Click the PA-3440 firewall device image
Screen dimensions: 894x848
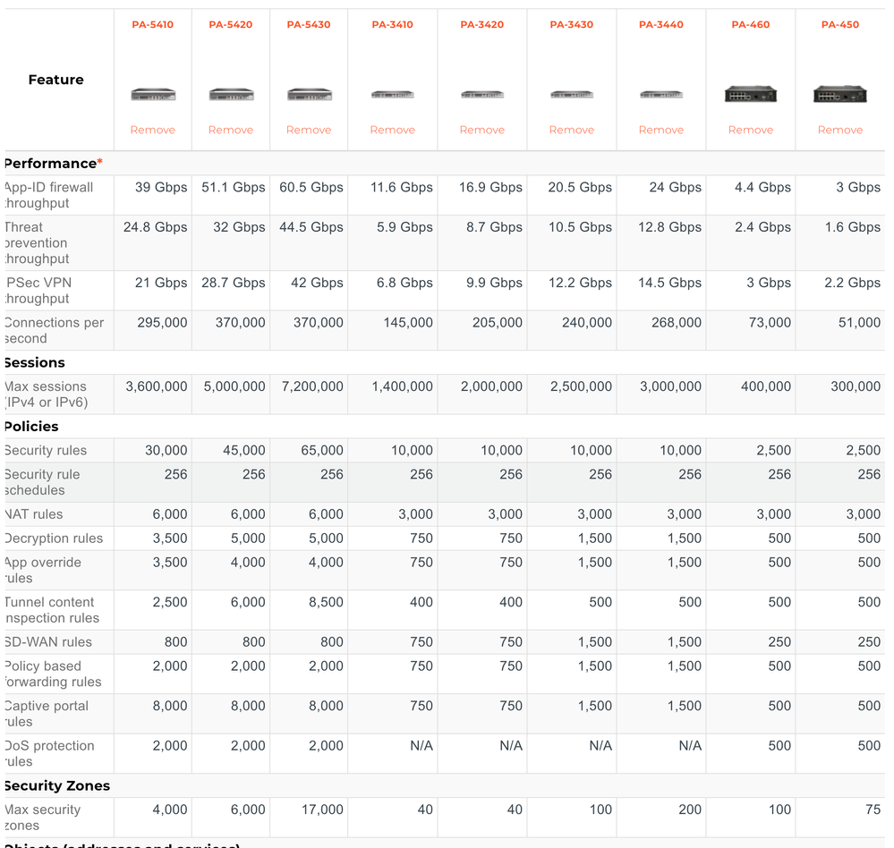pyautogui.click(x=661, y=94)
